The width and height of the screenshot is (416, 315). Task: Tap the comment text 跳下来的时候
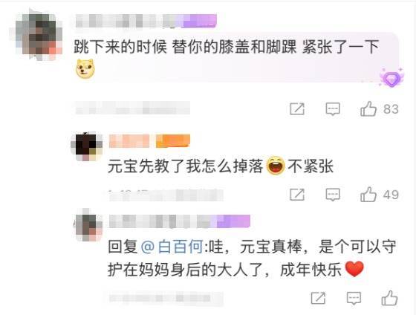pyautogui.click(x=120, y=47)
